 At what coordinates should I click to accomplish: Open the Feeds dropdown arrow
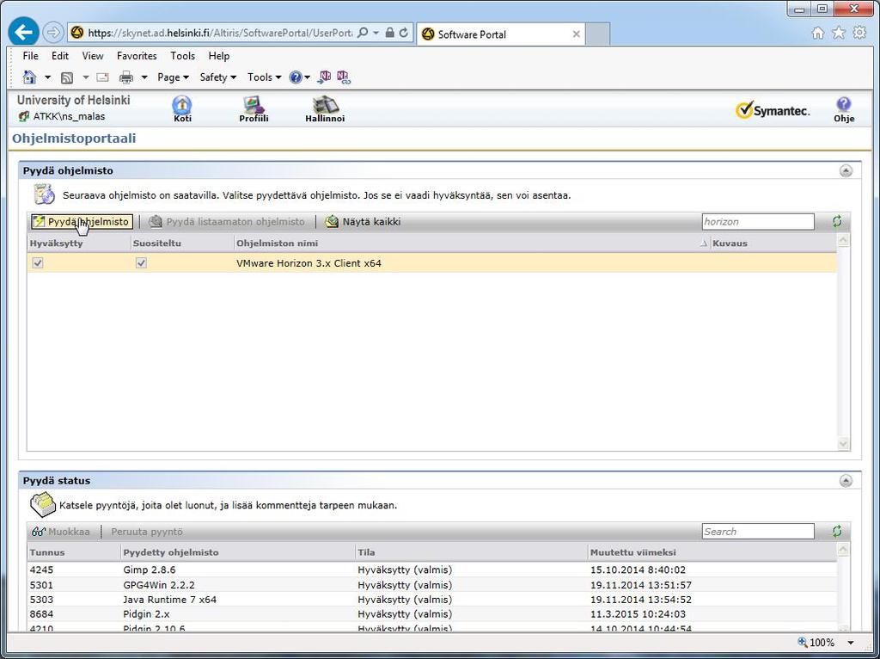click(86, 77)
